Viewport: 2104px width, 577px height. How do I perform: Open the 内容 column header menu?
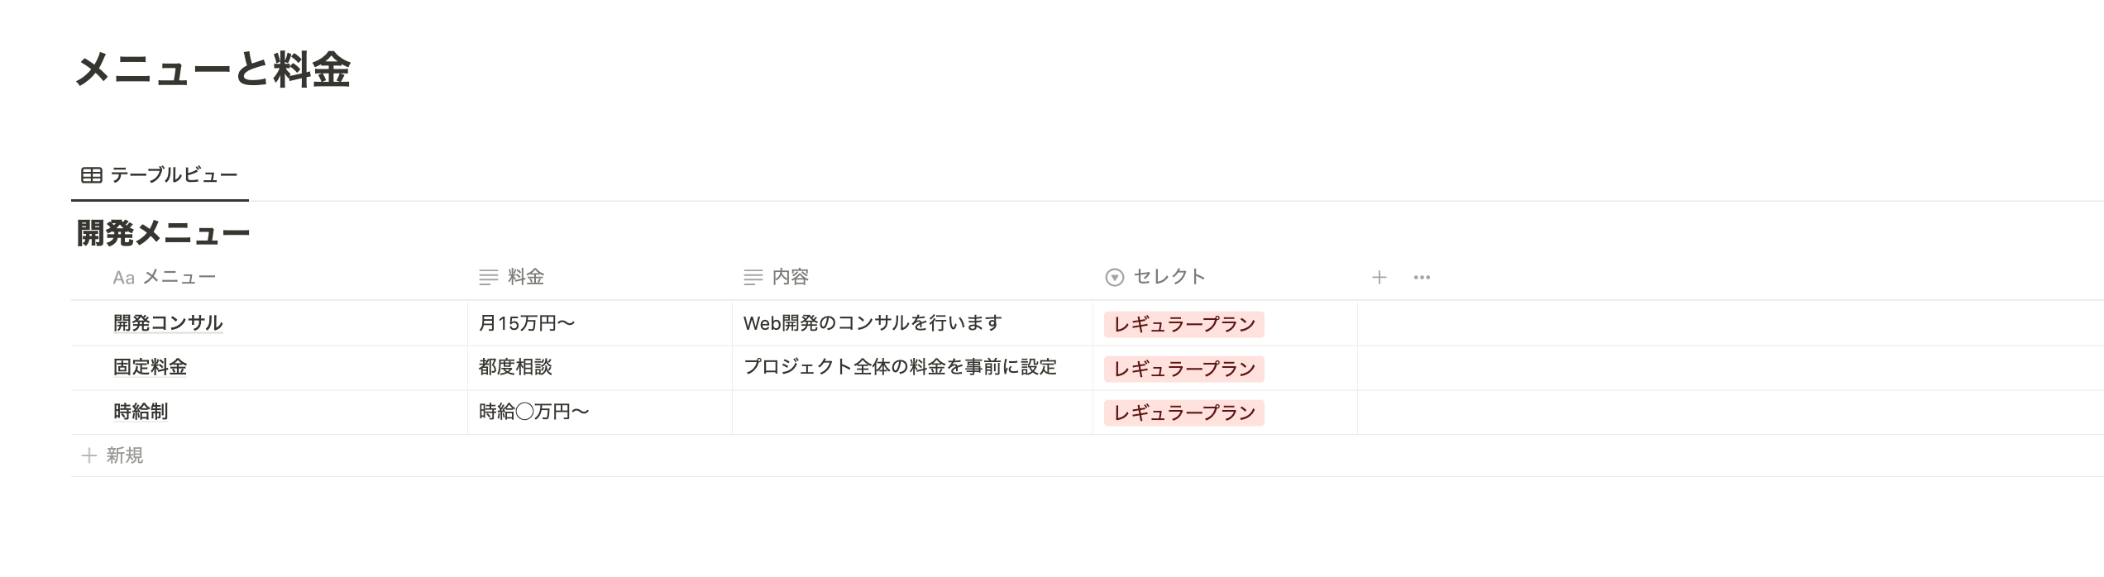pyautogui.click(x=912, y=278)
